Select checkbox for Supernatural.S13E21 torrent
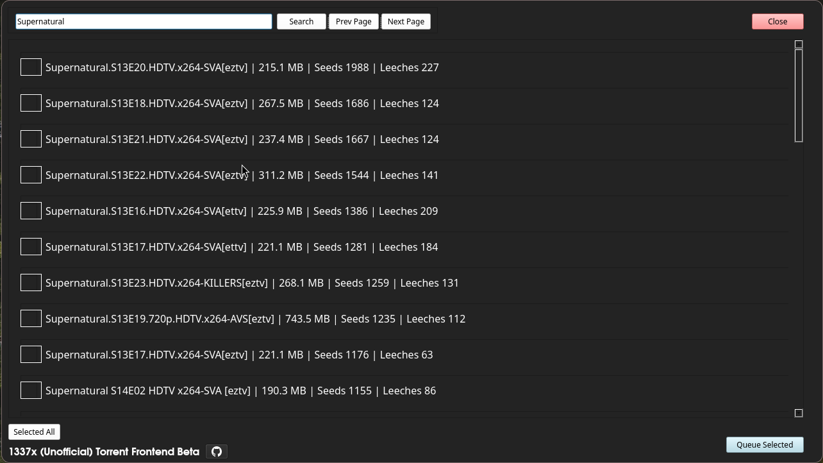The width and height of the screenshot is (823, 463). [x=31, y=139]
